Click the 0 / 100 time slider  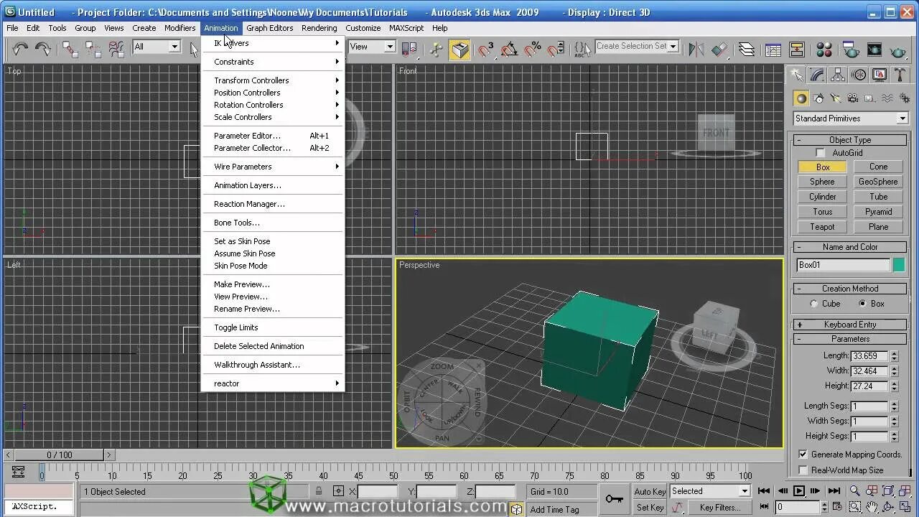click(x=60, y=455)
